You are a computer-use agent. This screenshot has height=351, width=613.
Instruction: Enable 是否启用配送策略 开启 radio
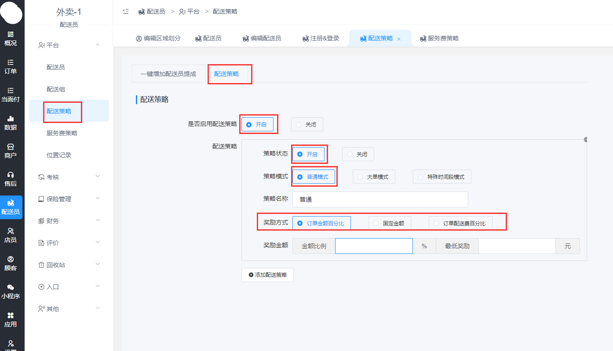(x=257, y=124)
